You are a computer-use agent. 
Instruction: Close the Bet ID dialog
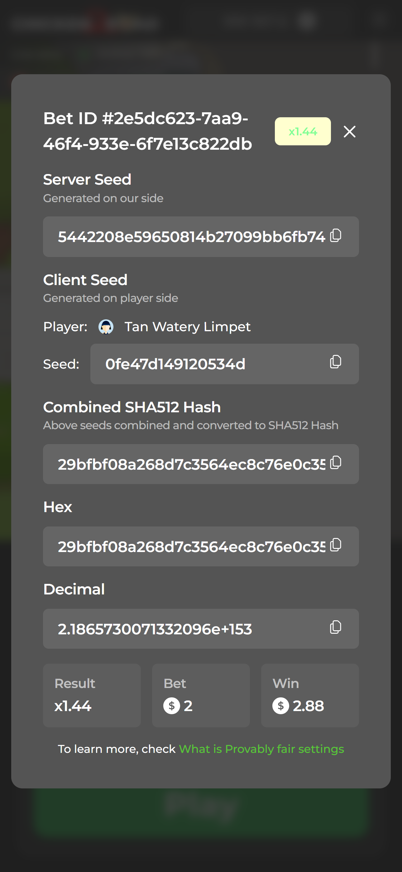click(x=349, y=132)
